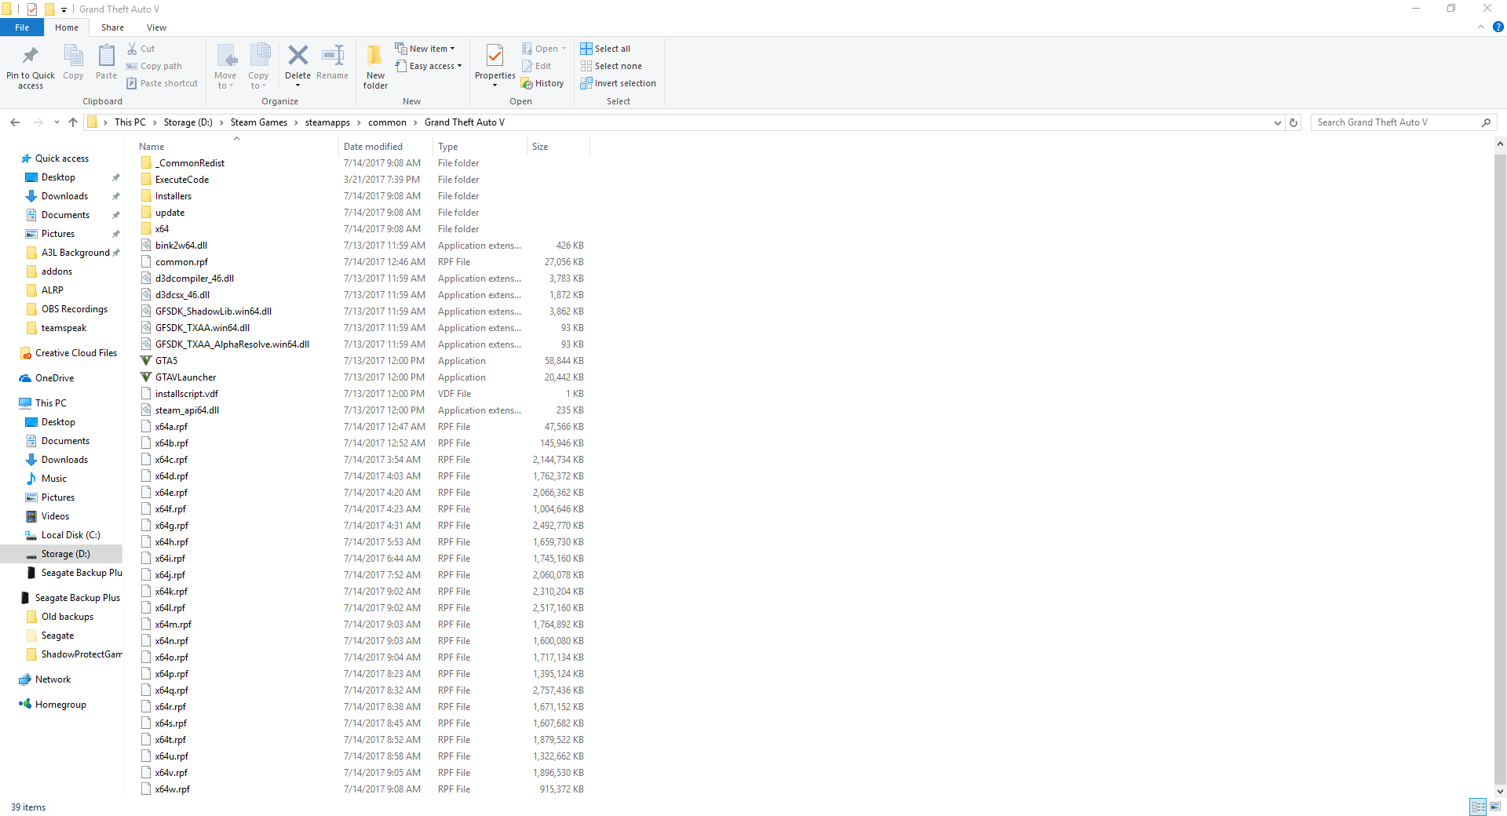The image size is (1507, 816).
Task: Sort files by the Name column
Action: tap(235, 147)
